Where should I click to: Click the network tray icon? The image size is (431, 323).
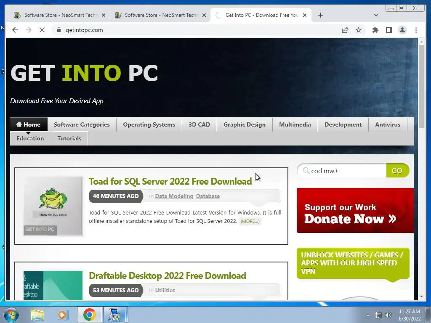[378, 315]
